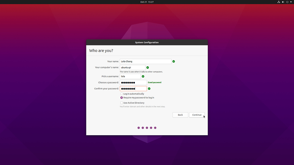Open the network status icon in top bar

point(278,2)
